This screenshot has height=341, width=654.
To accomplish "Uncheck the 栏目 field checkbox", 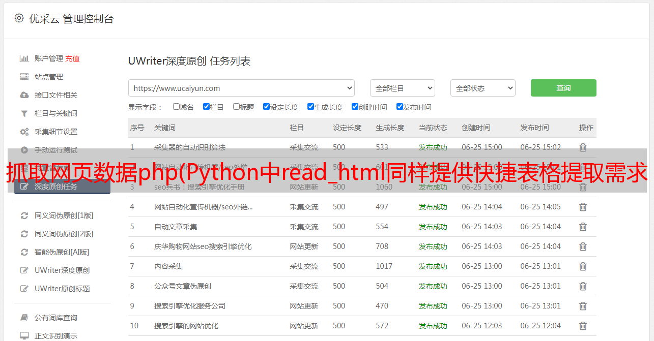I will pos(206,107).
